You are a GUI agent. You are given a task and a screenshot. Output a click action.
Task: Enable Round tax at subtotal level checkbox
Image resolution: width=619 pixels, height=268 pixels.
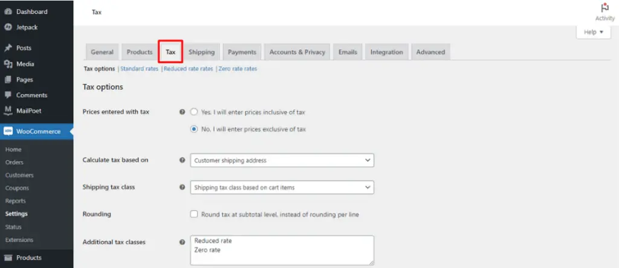(194, 214)
